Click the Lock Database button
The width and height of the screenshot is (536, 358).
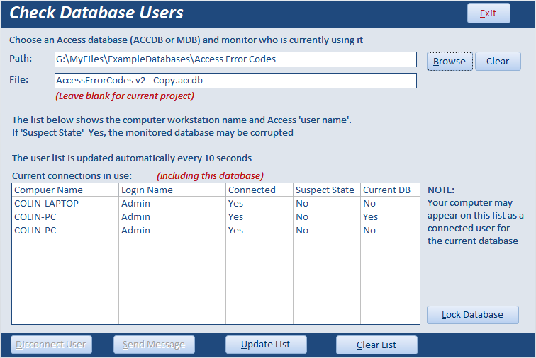click(473, 315)
